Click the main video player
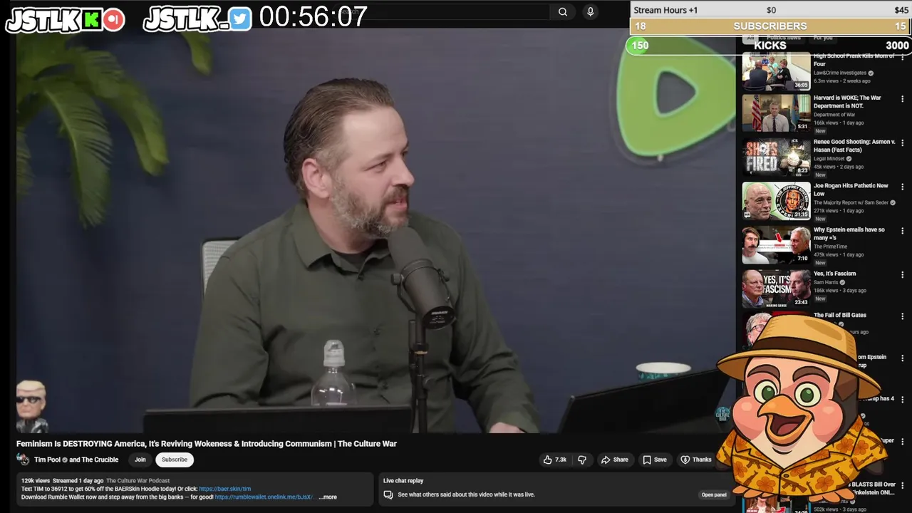The height and width of the screenshot is (513, 912). point(375,230)
